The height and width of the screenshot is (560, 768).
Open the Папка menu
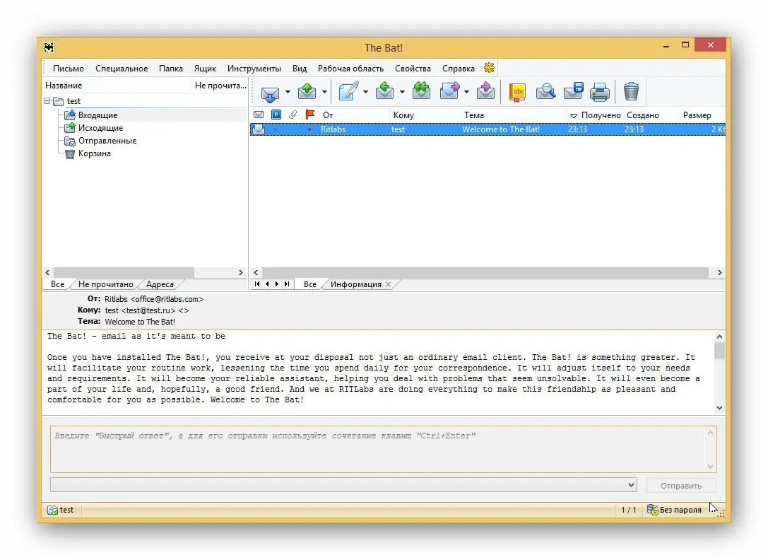(x=171, y=68)
